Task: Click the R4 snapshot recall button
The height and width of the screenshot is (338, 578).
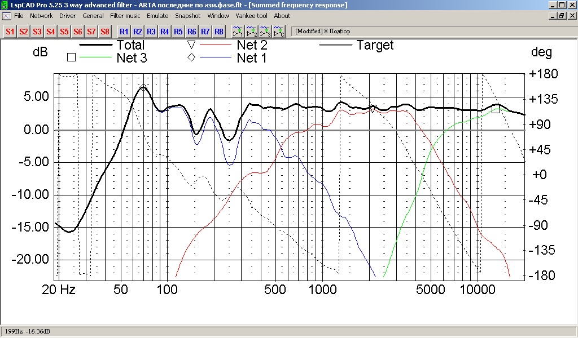Action: coord(165,32)
